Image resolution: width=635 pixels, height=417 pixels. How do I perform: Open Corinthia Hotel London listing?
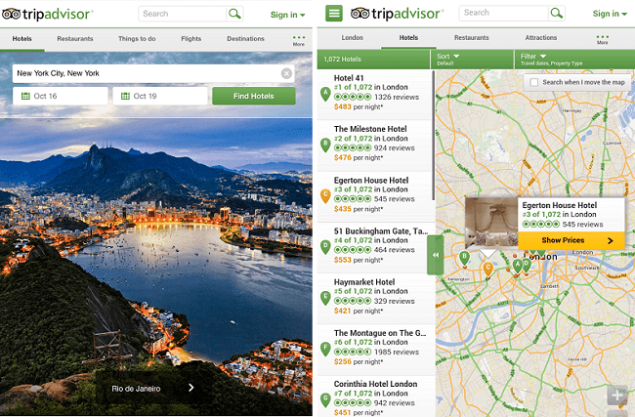click(x=375, y=397)
